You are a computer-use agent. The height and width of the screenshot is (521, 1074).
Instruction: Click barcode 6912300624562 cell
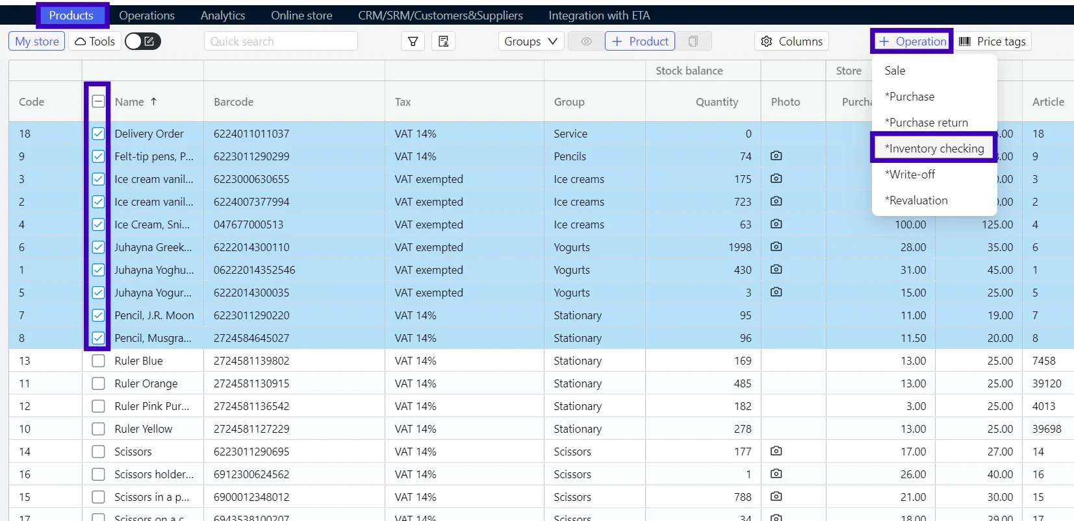[x=251, y=474]
